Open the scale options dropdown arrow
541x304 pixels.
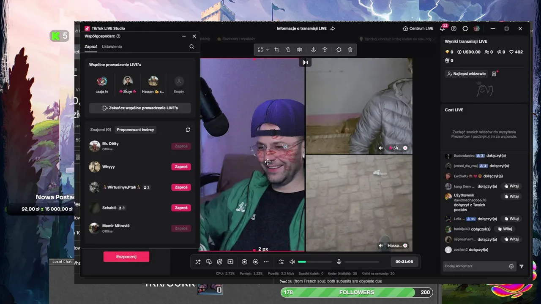(267, 50)
